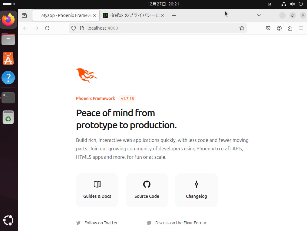The image size is (307, 231).
Task: Open the extensions puzzle icon
Action: point(290,28)
